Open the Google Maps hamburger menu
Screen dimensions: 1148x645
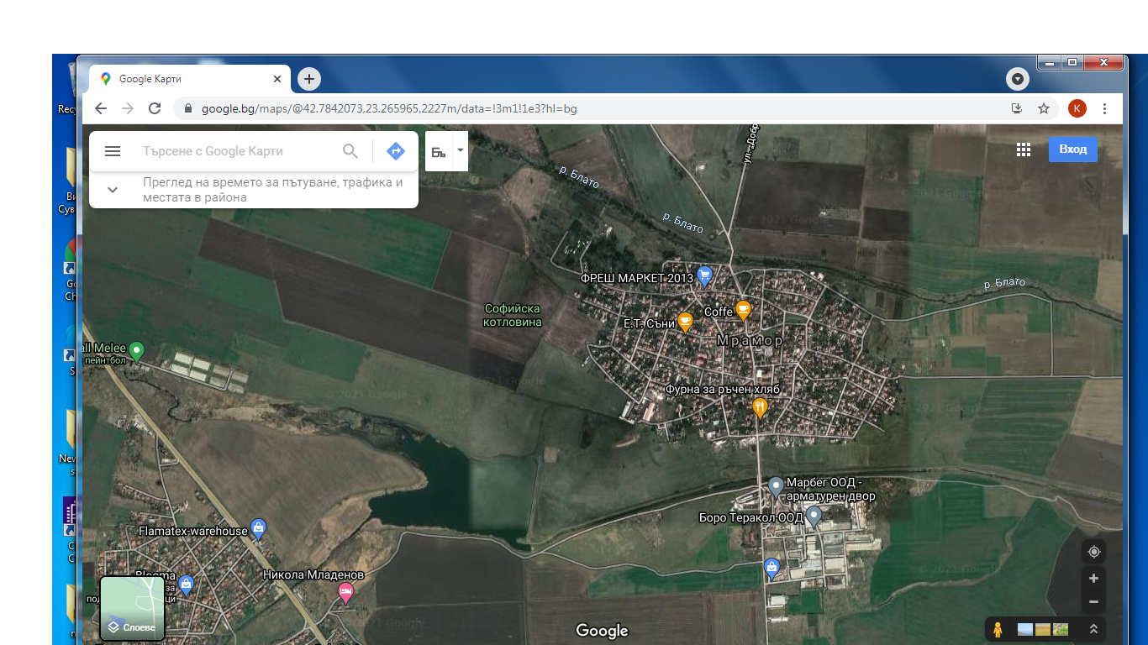click(x=113, y=151)
